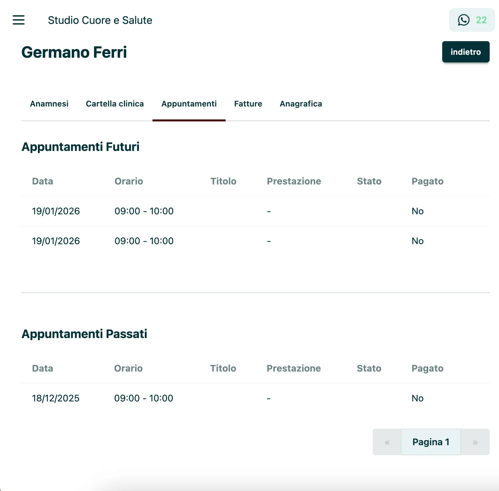Click Stato header in Appuntamenti Passati
Screen dimensions: 499x491
tap(369, 368)
